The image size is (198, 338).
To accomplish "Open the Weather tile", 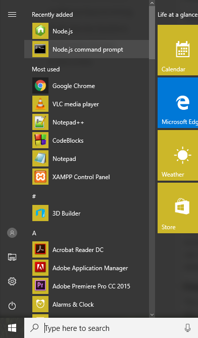I will click(x=178, y=155).
